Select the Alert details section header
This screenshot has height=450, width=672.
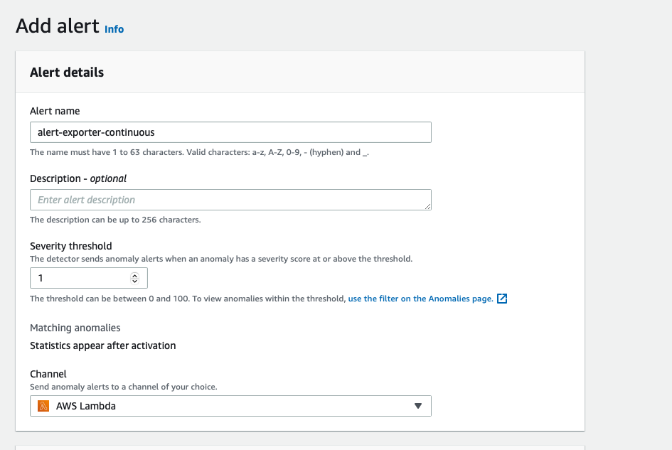point(67,73)
